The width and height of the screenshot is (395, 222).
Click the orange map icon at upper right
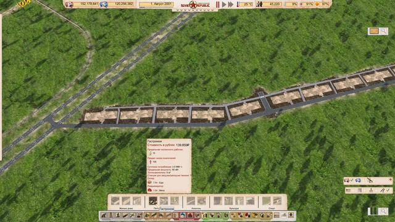(374, 31)
